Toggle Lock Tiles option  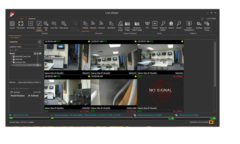point(54,25)
